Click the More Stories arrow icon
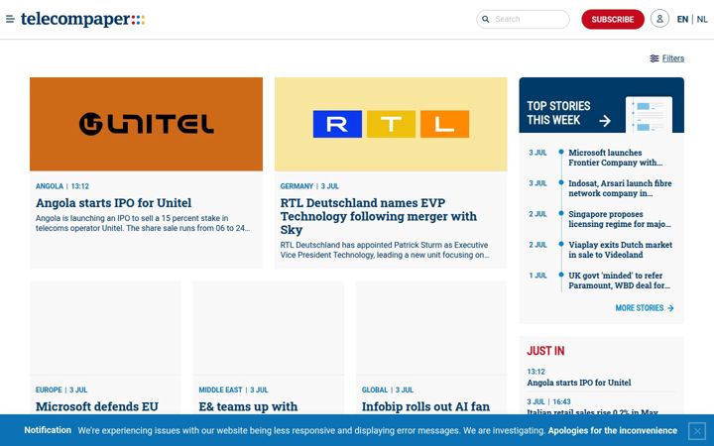 tap(670, 308)
